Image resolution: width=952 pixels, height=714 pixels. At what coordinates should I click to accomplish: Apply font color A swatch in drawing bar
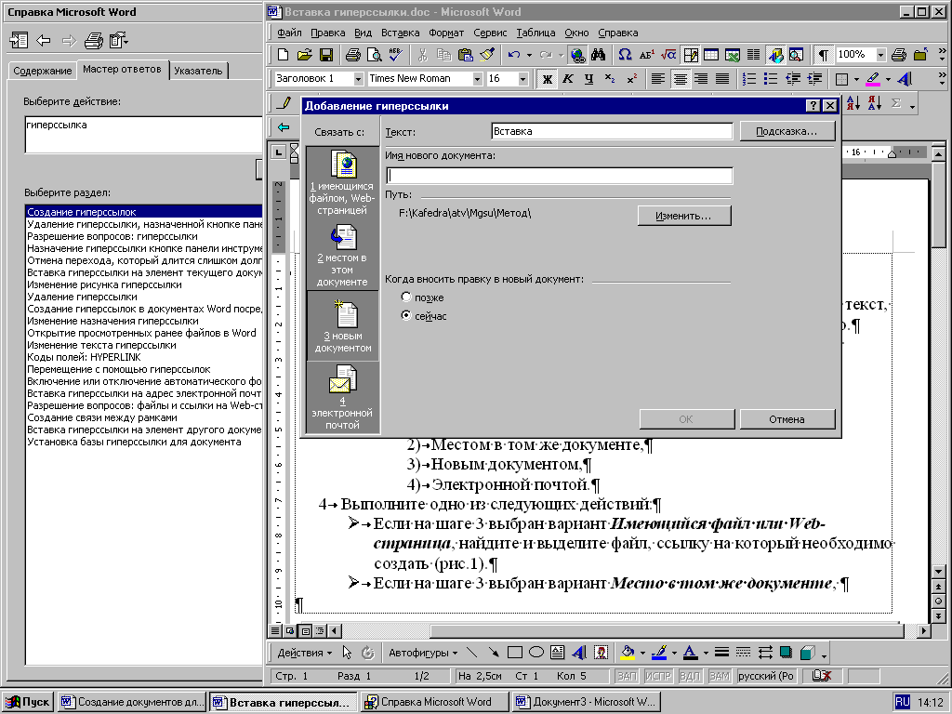[x=691, y=653]
